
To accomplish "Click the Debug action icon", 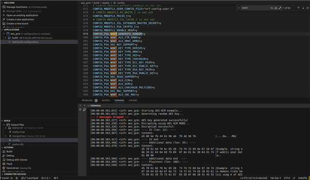I will 4,155.
